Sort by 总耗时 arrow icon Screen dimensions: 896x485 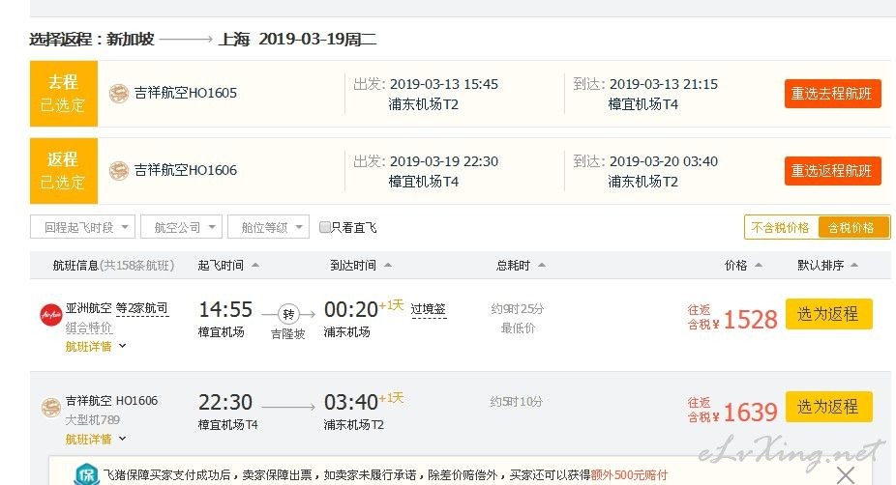coord(542,265)
